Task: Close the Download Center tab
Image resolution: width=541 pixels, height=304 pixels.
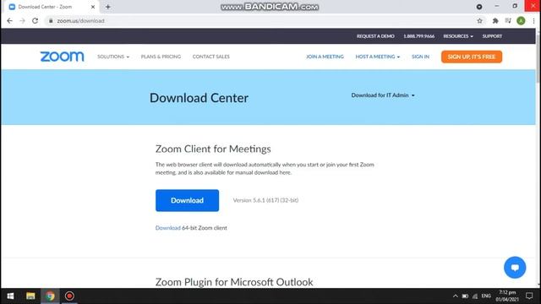Action: [x=92, y=7]
